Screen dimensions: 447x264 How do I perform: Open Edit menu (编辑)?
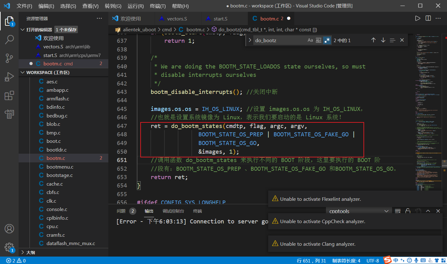click(x=46, y=6)
